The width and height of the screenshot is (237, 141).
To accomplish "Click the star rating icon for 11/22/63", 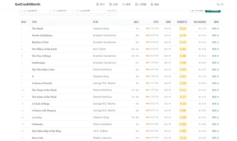I will click(x=147, y=117).
